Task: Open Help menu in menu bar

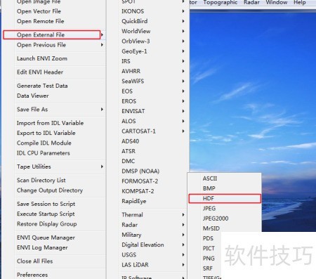Action: pos(300,3)
